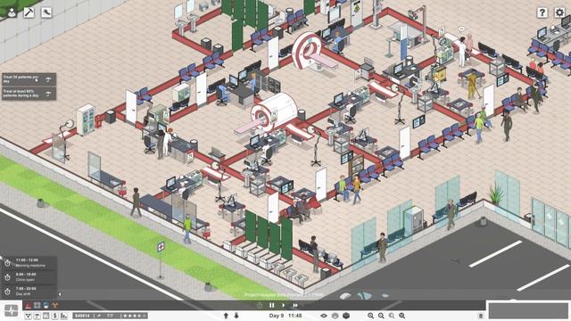Select the gray grid department icon

(x=37, y=305)
